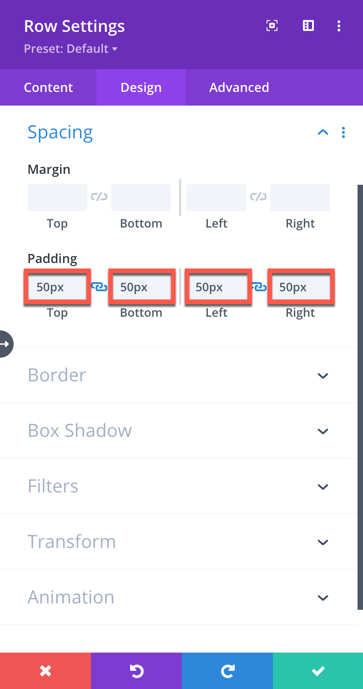Unlink padding top and bottom values

[99, 287]
